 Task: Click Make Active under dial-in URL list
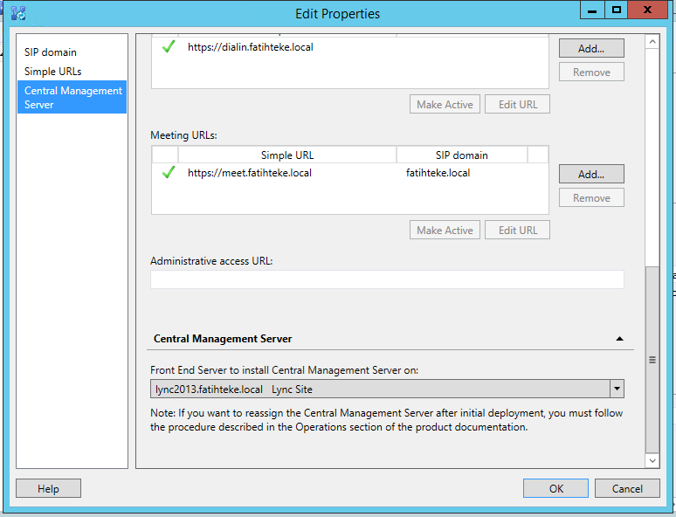pos(445,104)
